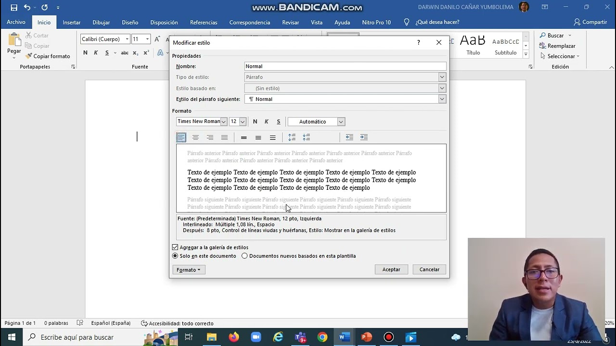The height and width of the screenshot is (346, 616).
Task: Select Documentos nuevos basados en esta plantilla
Action: click(244, 256)
